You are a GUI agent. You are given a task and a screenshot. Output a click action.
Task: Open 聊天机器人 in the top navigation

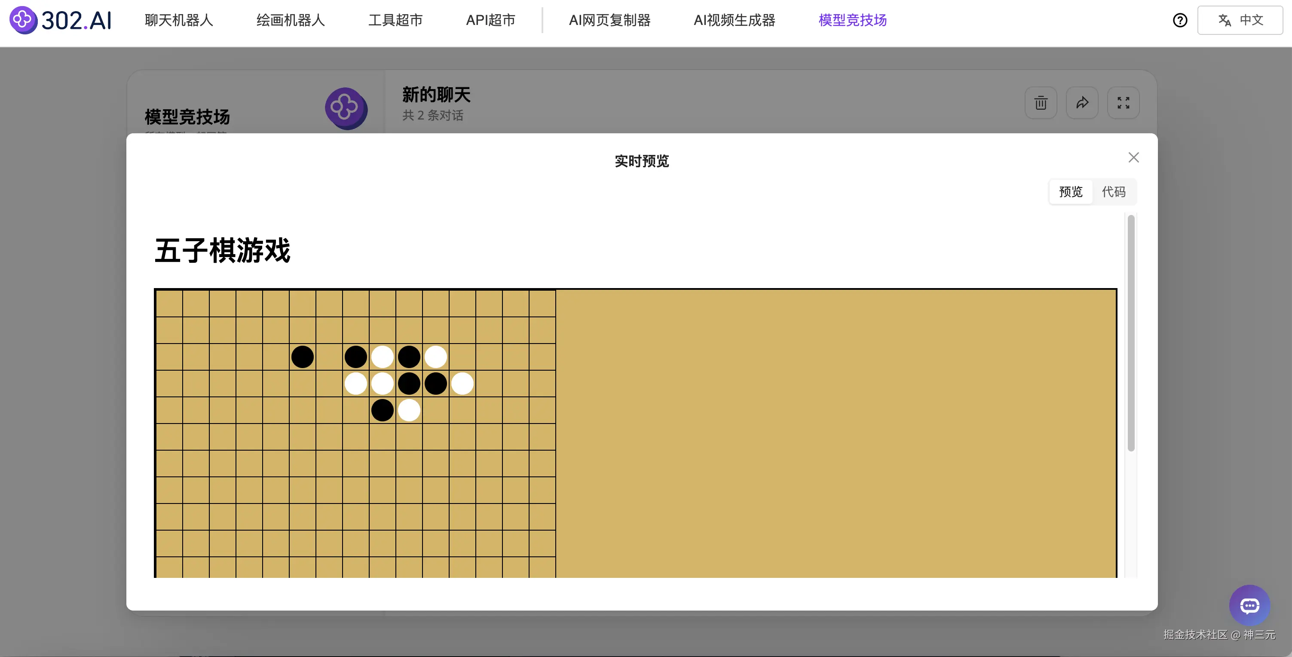179,20
